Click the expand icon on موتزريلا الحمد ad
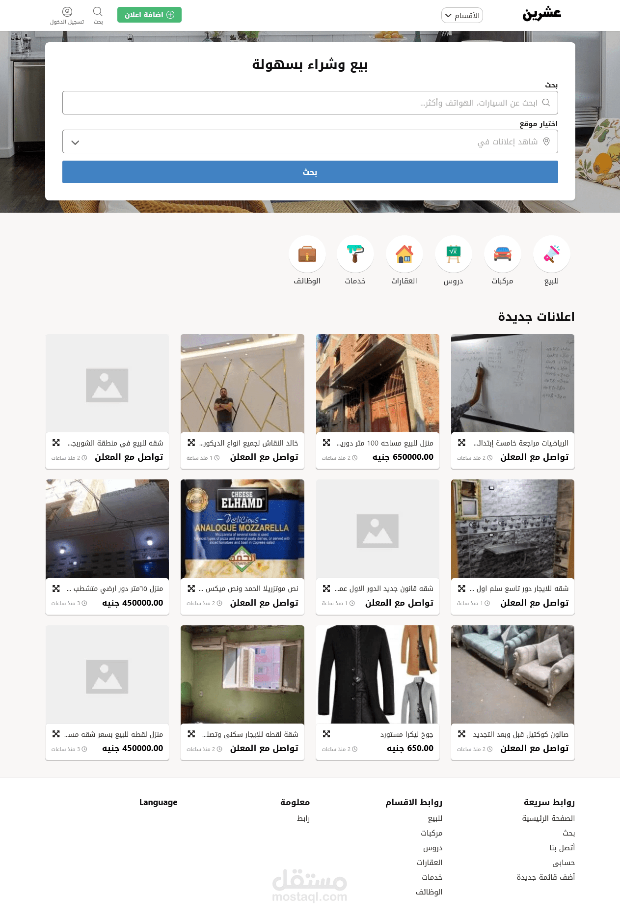 (191, 588)
